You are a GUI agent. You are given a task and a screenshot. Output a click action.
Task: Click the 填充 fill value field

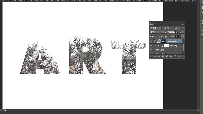coord(178,36)
